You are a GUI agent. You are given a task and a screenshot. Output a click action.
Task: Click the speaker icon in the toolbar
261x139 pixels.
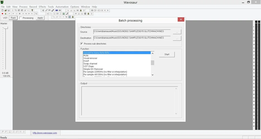[x=43, y=10]
